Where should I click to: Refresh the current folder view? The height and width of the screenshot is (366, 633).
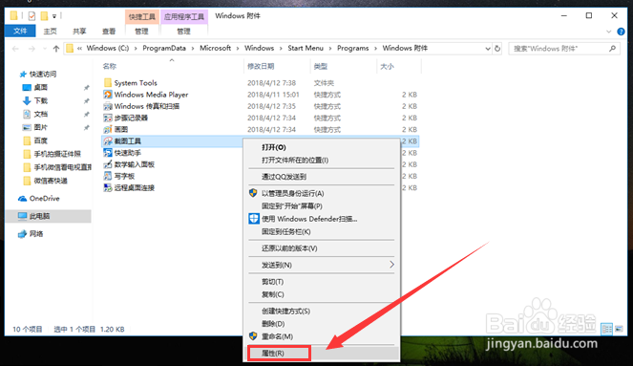pyautogui.click(x=497, y=49)
